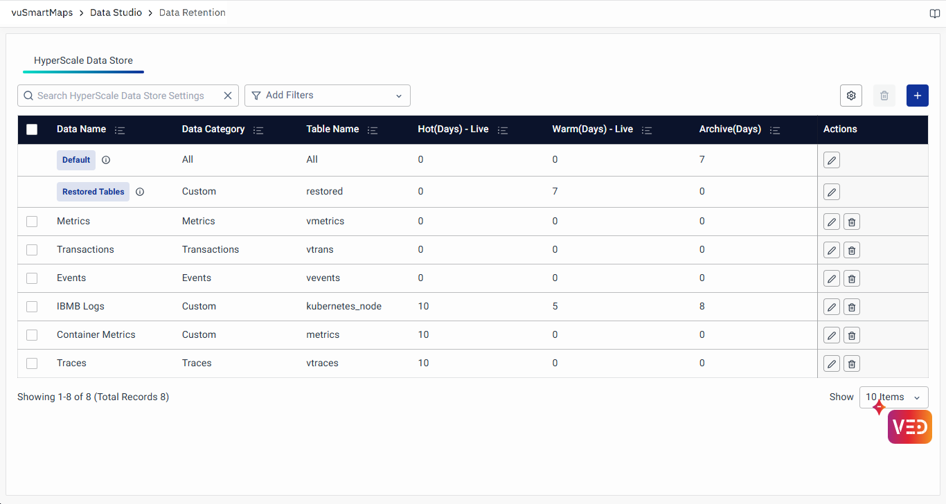Click the trash icon for Traces row
Image resolution: width=946 pixels, height=504 pixels.
click(852, 363)
